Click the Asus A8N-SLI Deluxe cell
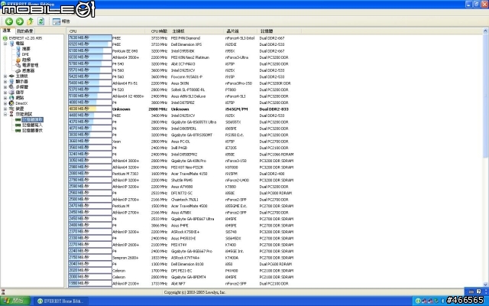Screen dimensions: 489x306 (189, 96)
